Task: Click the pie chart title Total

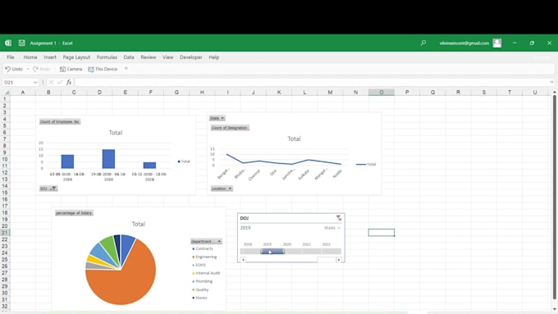Action: click(x=139, y=224)
